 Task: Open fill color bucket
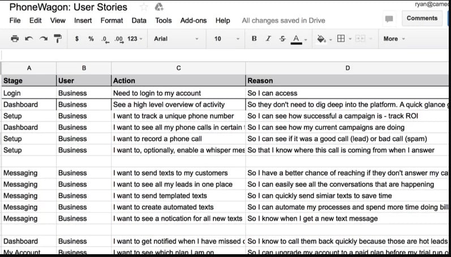tap(321, 39)
